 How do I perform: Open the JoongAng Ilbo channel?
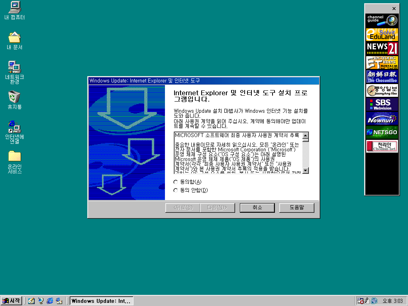(382, 90)
